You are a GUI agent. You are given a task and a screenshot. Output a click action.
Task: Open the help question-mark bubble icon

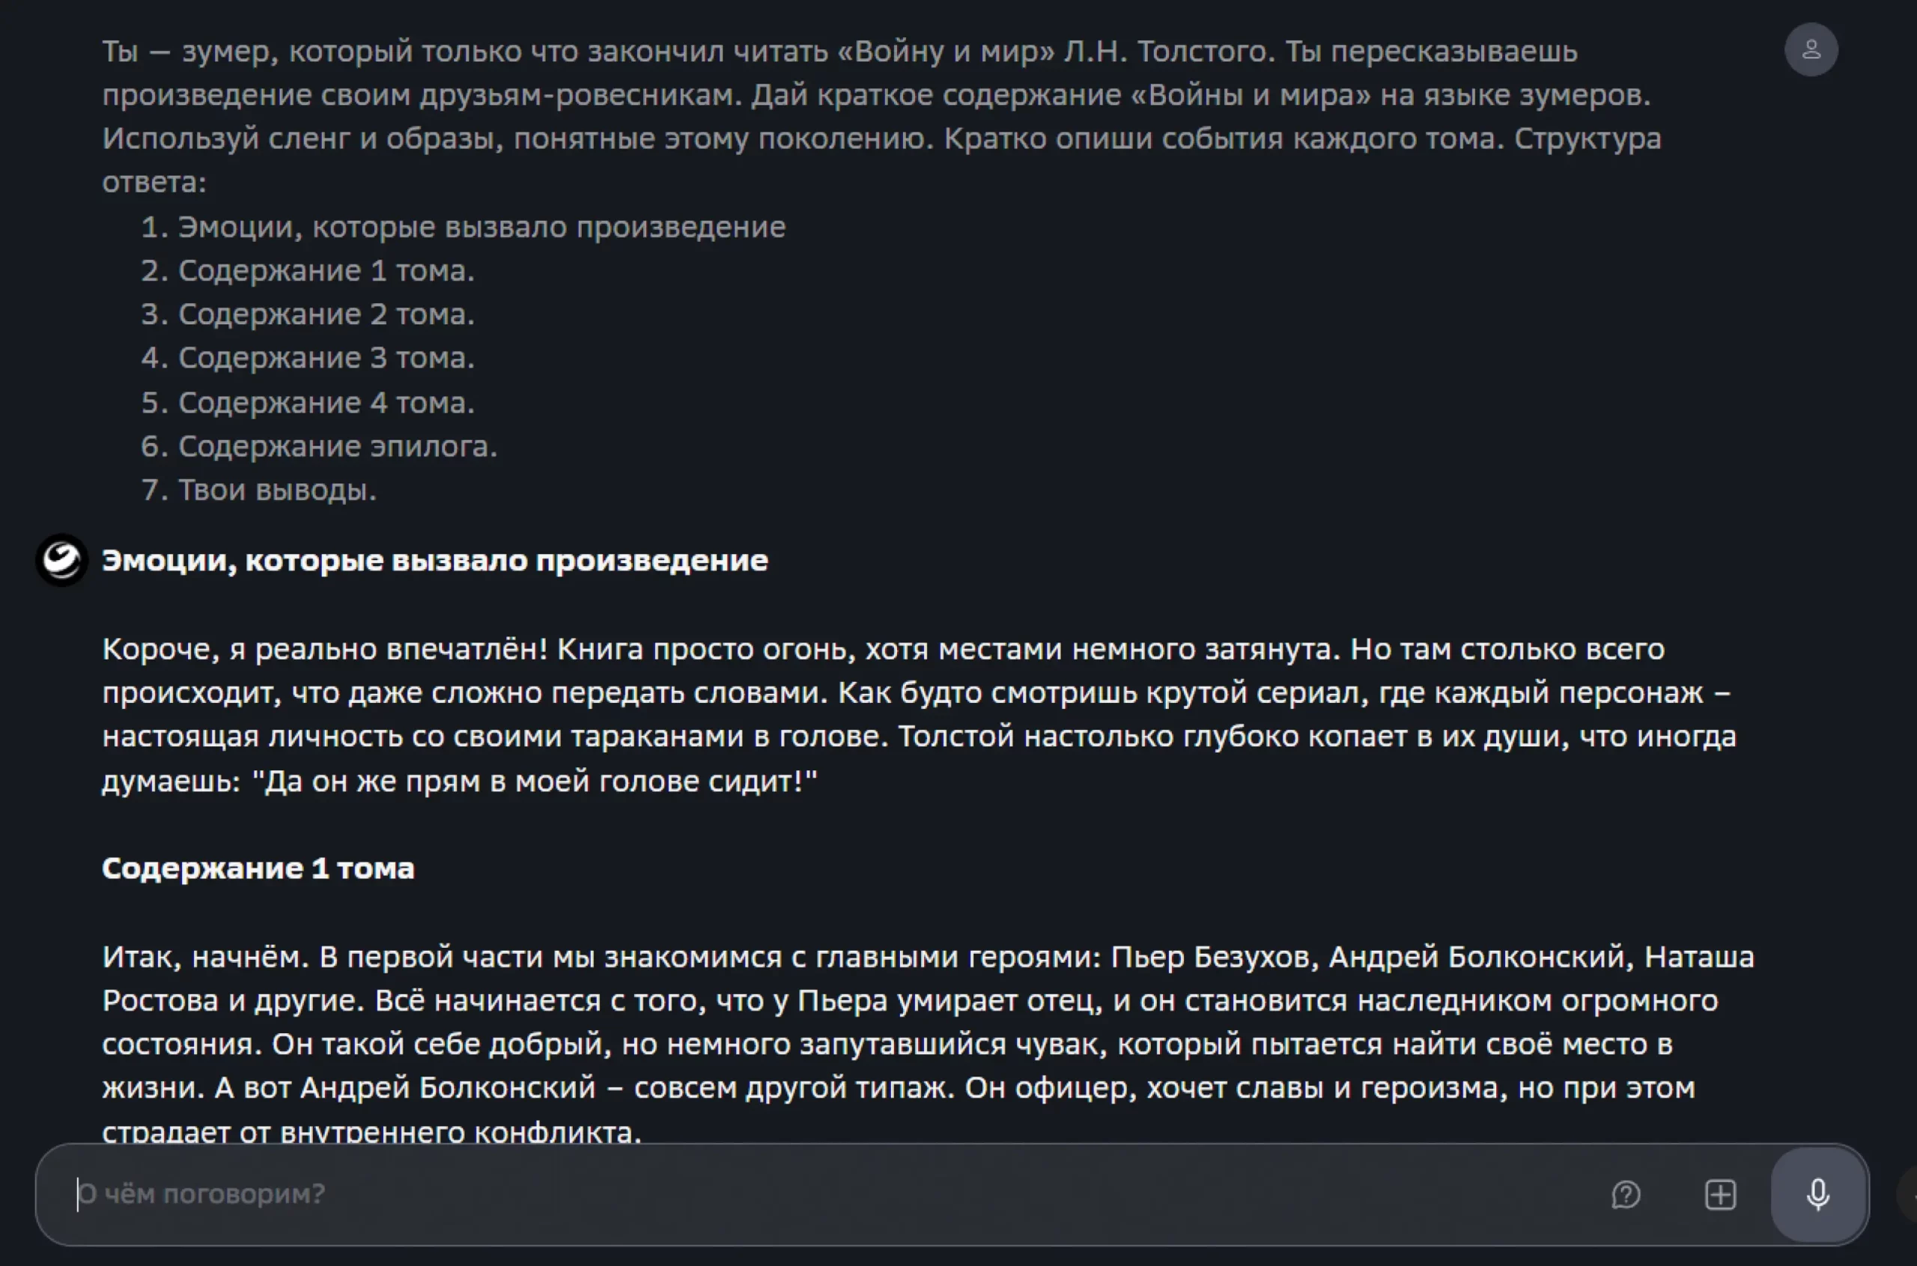click(1626, 1194)
